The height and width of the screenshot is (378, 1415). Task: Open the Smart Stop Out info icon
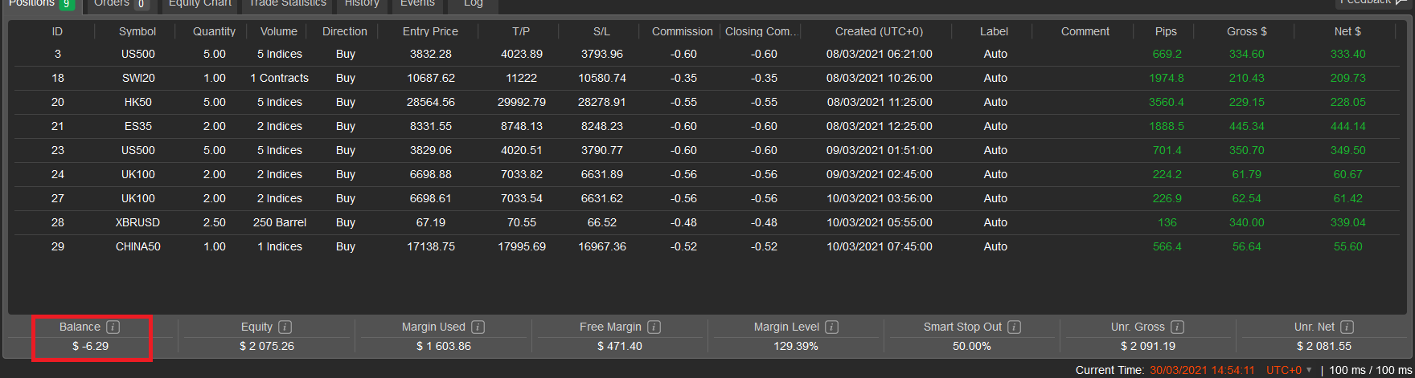[x=1014, y=327]
